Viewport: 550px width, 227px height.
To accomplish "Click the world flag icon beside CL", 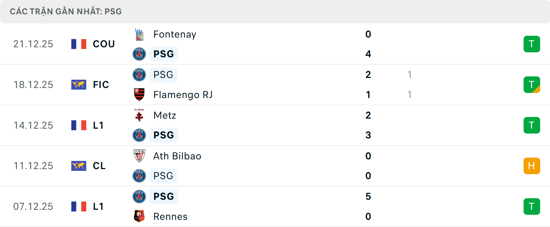I will 79,166.
